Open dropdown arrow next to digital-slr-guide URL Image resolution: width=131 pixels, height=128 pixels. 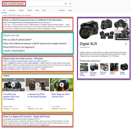40,119
